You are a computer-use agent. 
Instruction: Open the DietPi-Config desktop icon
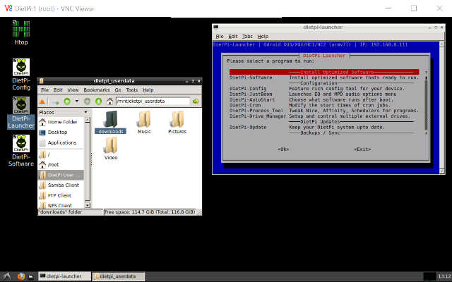point(20,74)
